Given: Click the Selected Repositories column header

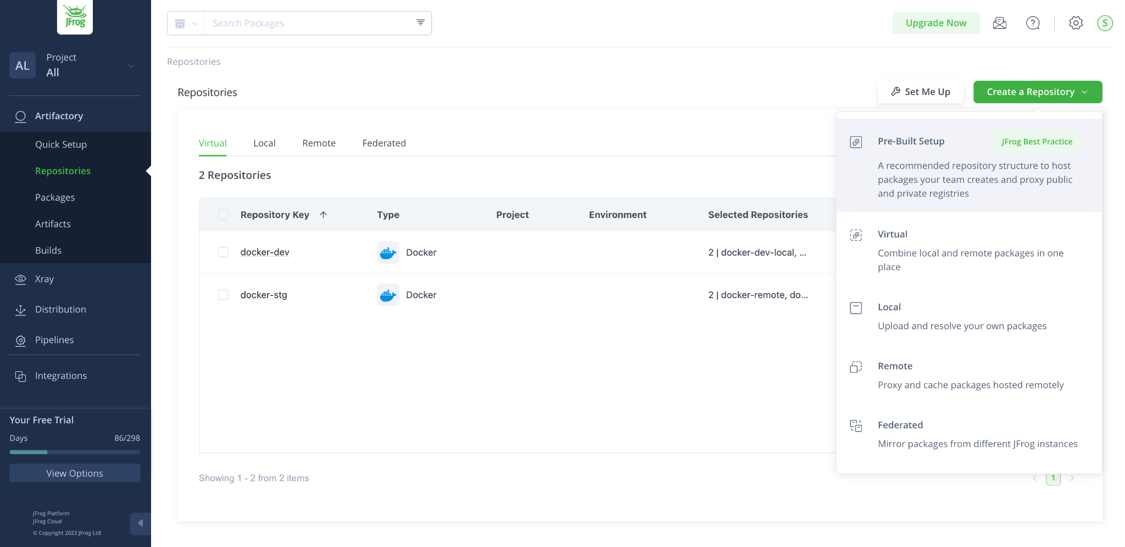Looking at the screenshot, I should click(758, 215).
